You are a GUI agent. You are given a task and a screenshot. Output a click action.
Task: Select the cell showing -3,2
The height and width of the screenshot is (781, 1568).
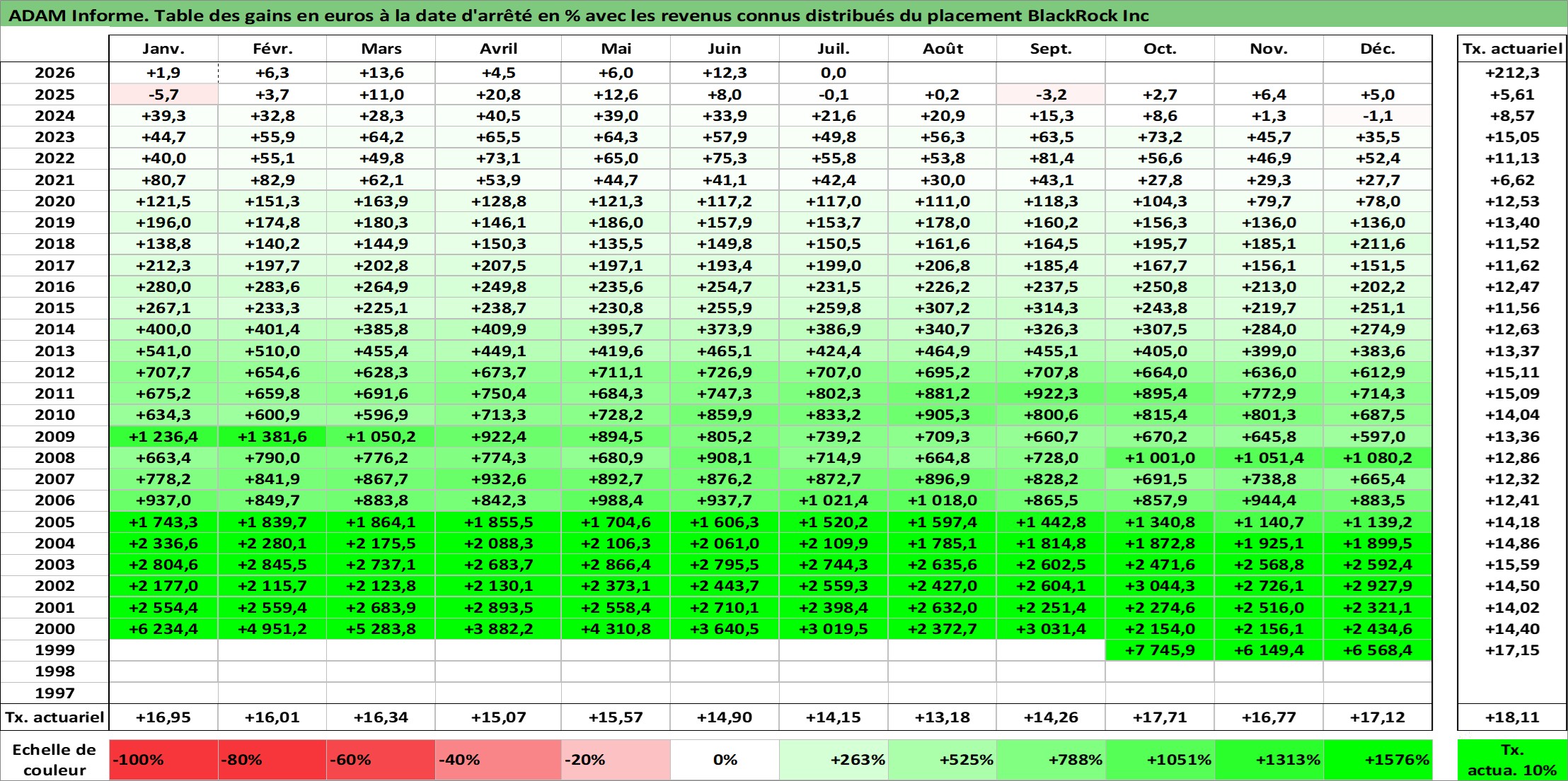click(1051, 95)
